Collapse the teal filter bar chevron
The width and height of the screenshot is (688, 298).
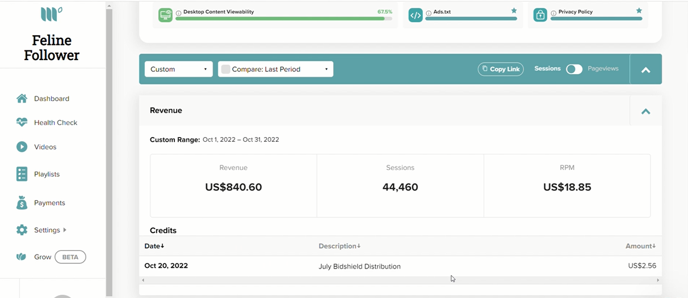[x=645, y=70]
